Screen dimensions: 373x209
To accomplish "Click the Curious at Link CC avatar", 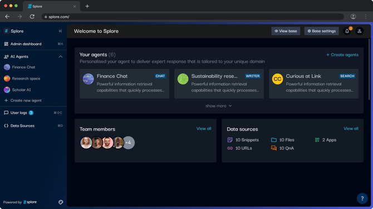I will [277, 79].
